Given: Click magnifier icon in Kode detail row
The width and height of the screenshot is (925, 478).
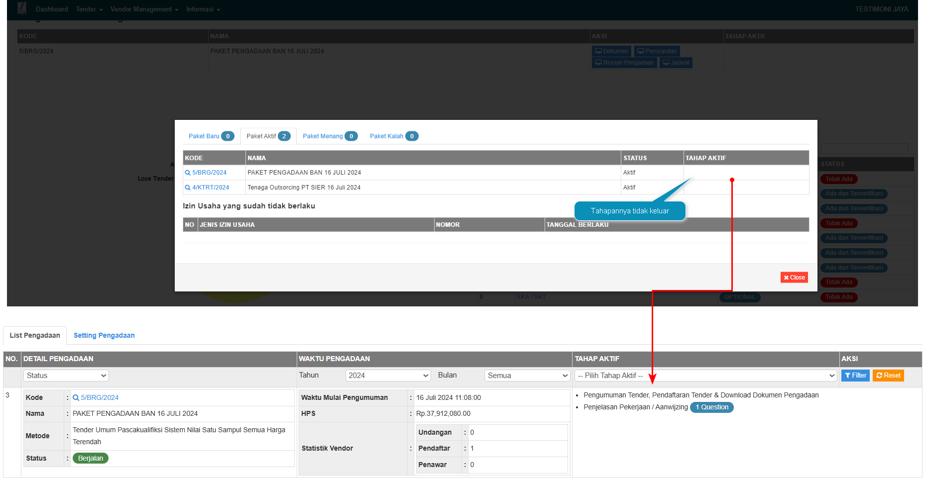Looking at the screenshot, I should tap(76, 397).
